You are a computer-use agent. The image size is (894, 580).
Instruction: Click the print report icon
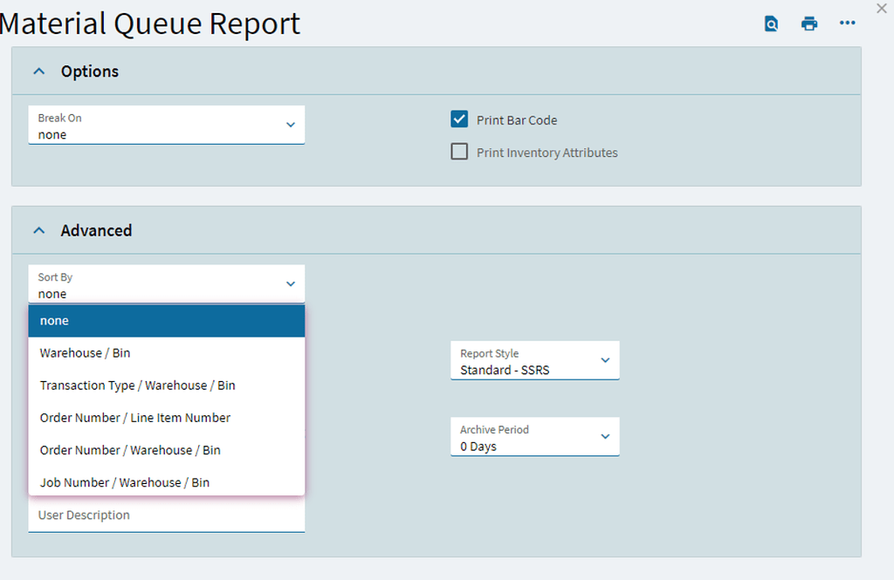(x=809, y=24)
